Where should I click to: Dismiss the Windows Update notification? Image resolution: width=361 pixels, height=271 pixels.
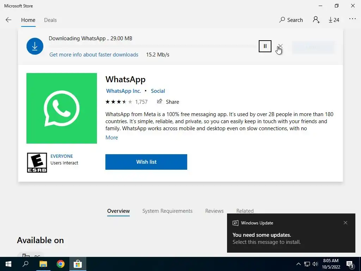point(345,223)
